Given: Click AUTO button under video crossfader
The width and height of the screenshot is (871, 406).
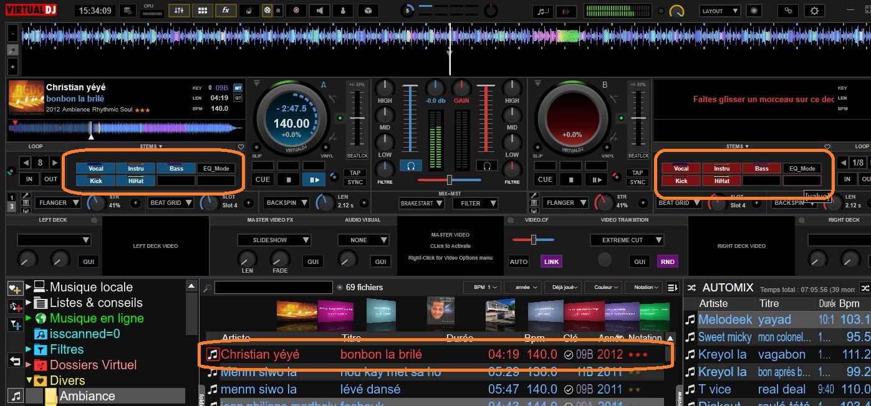Looking at the screenshot, I should pos(519,262).
